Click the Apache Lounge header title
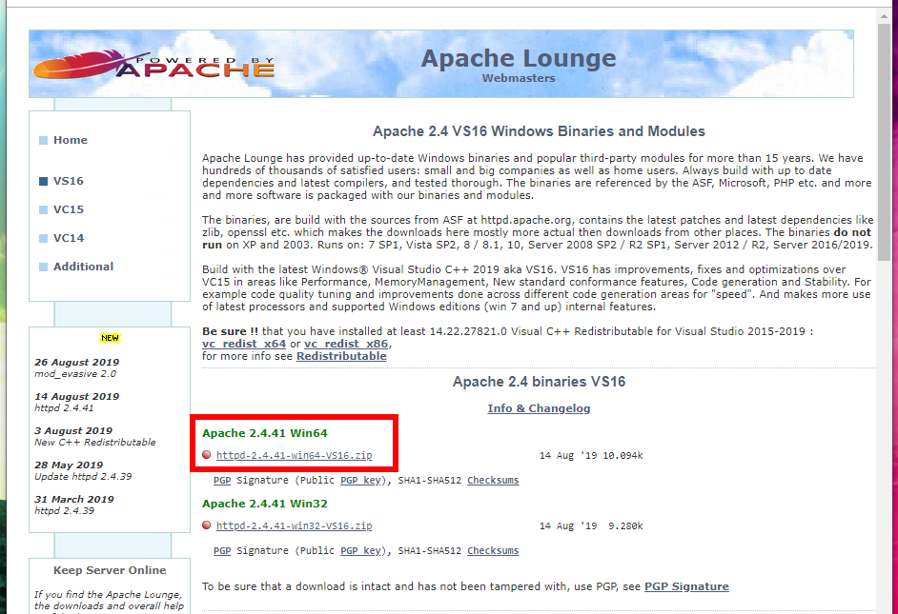 coord(519,58)
